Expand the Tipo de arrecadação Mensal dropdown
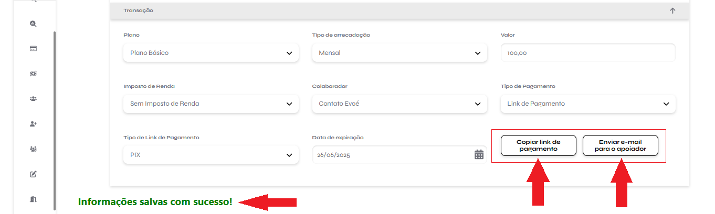Screen dimensions: 715x214 click(x=399, y=53)
